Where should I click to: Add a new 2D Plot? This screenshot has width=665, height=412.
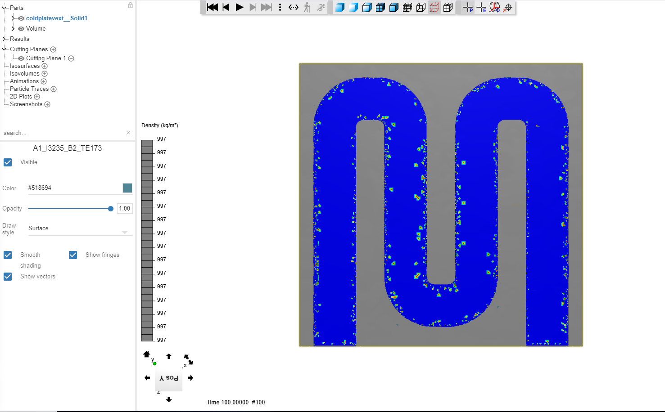(x=37, y=97)
